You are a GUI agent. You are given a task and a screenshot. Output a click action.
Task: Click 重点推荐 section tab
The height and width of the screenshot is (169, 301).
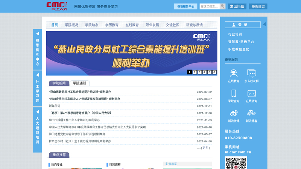59,155
